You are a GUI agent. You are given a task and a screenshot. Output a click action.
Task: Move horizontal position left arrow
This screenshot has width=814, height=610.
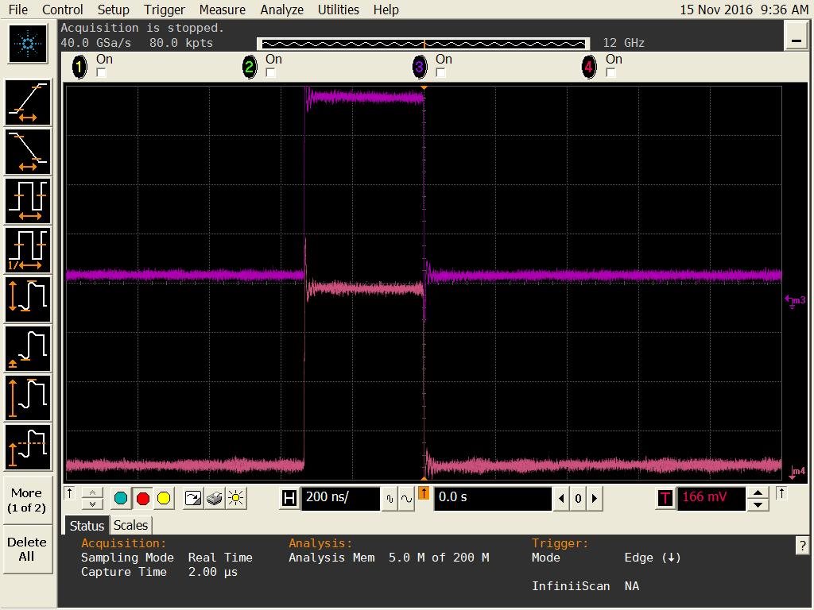click(x=561, y=499)
